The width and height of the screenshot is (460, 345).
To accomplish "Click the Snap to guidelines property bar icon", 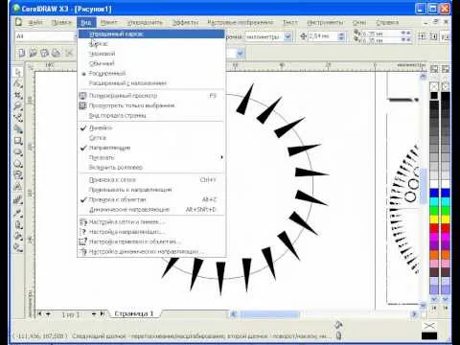I will coord(433,36).
